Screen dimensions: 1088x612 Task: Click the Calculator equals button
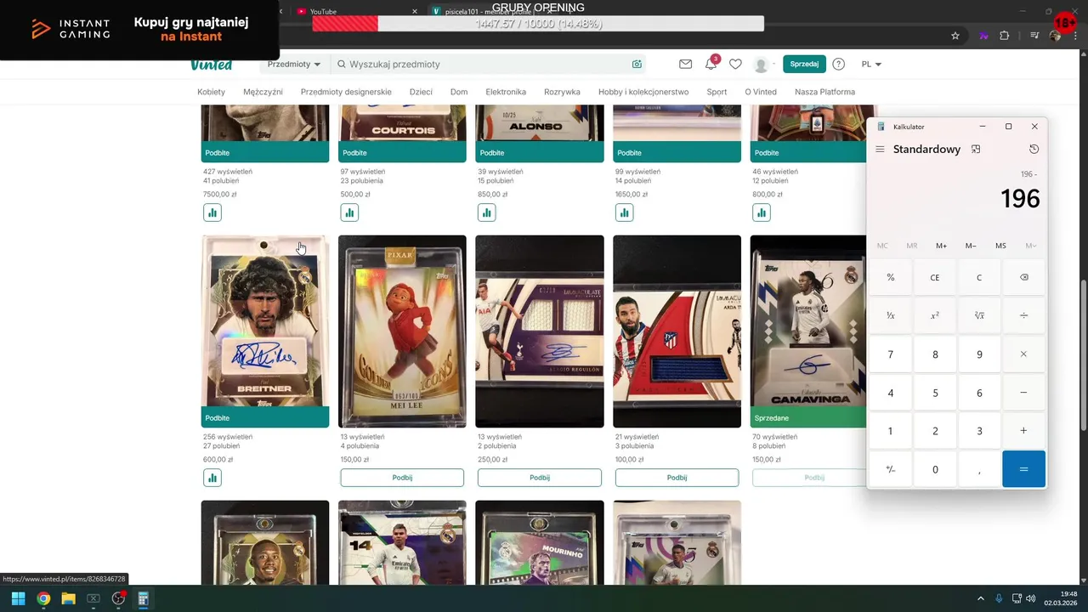click(1023, 469)
